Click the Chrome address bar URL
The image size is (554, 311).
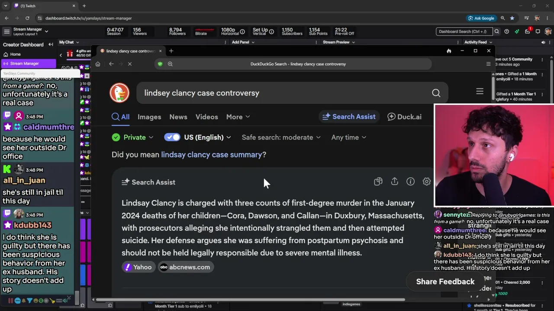point(89,18)
